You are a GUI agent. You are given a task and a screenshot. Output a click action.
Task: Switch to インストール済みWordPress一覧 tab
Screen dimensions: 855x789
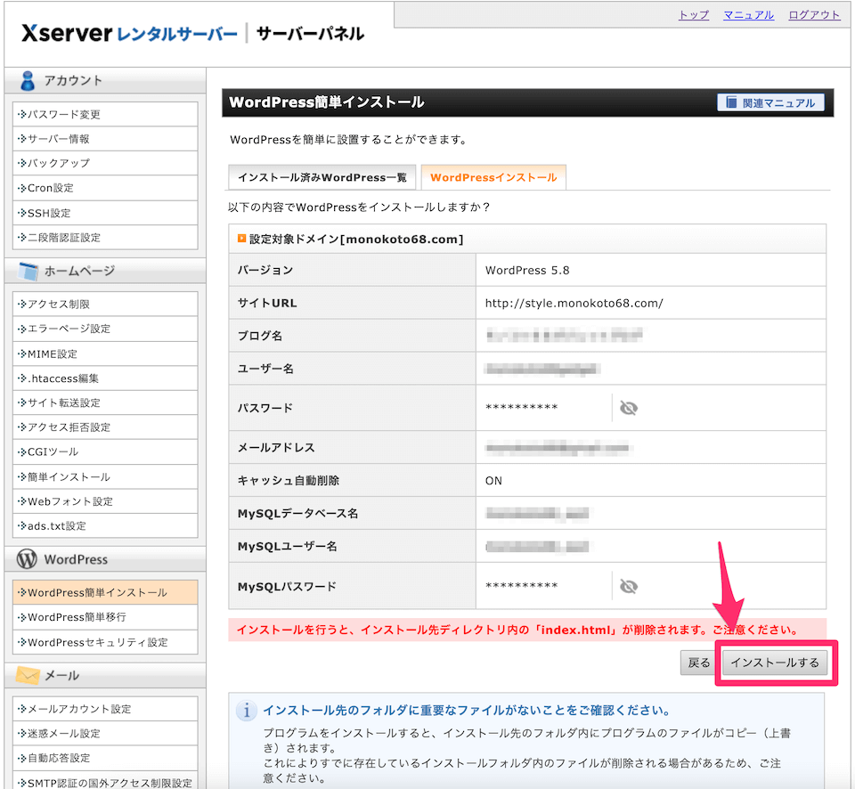coord(322,177)
